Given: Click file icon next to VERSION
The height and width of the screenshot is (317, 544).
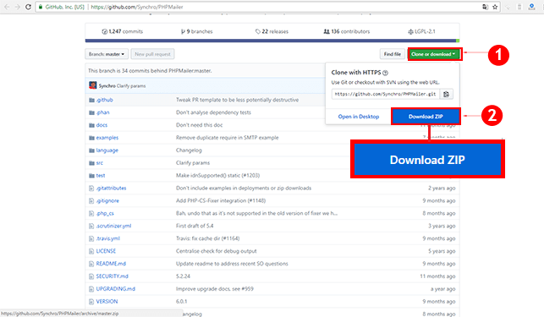Looking at the screenshot, I should pyautogui.click(x=91, y=302).
